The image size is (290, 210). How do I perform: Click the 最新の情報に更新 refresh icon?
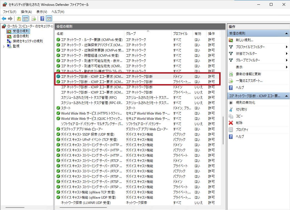(x=231, y=74)
